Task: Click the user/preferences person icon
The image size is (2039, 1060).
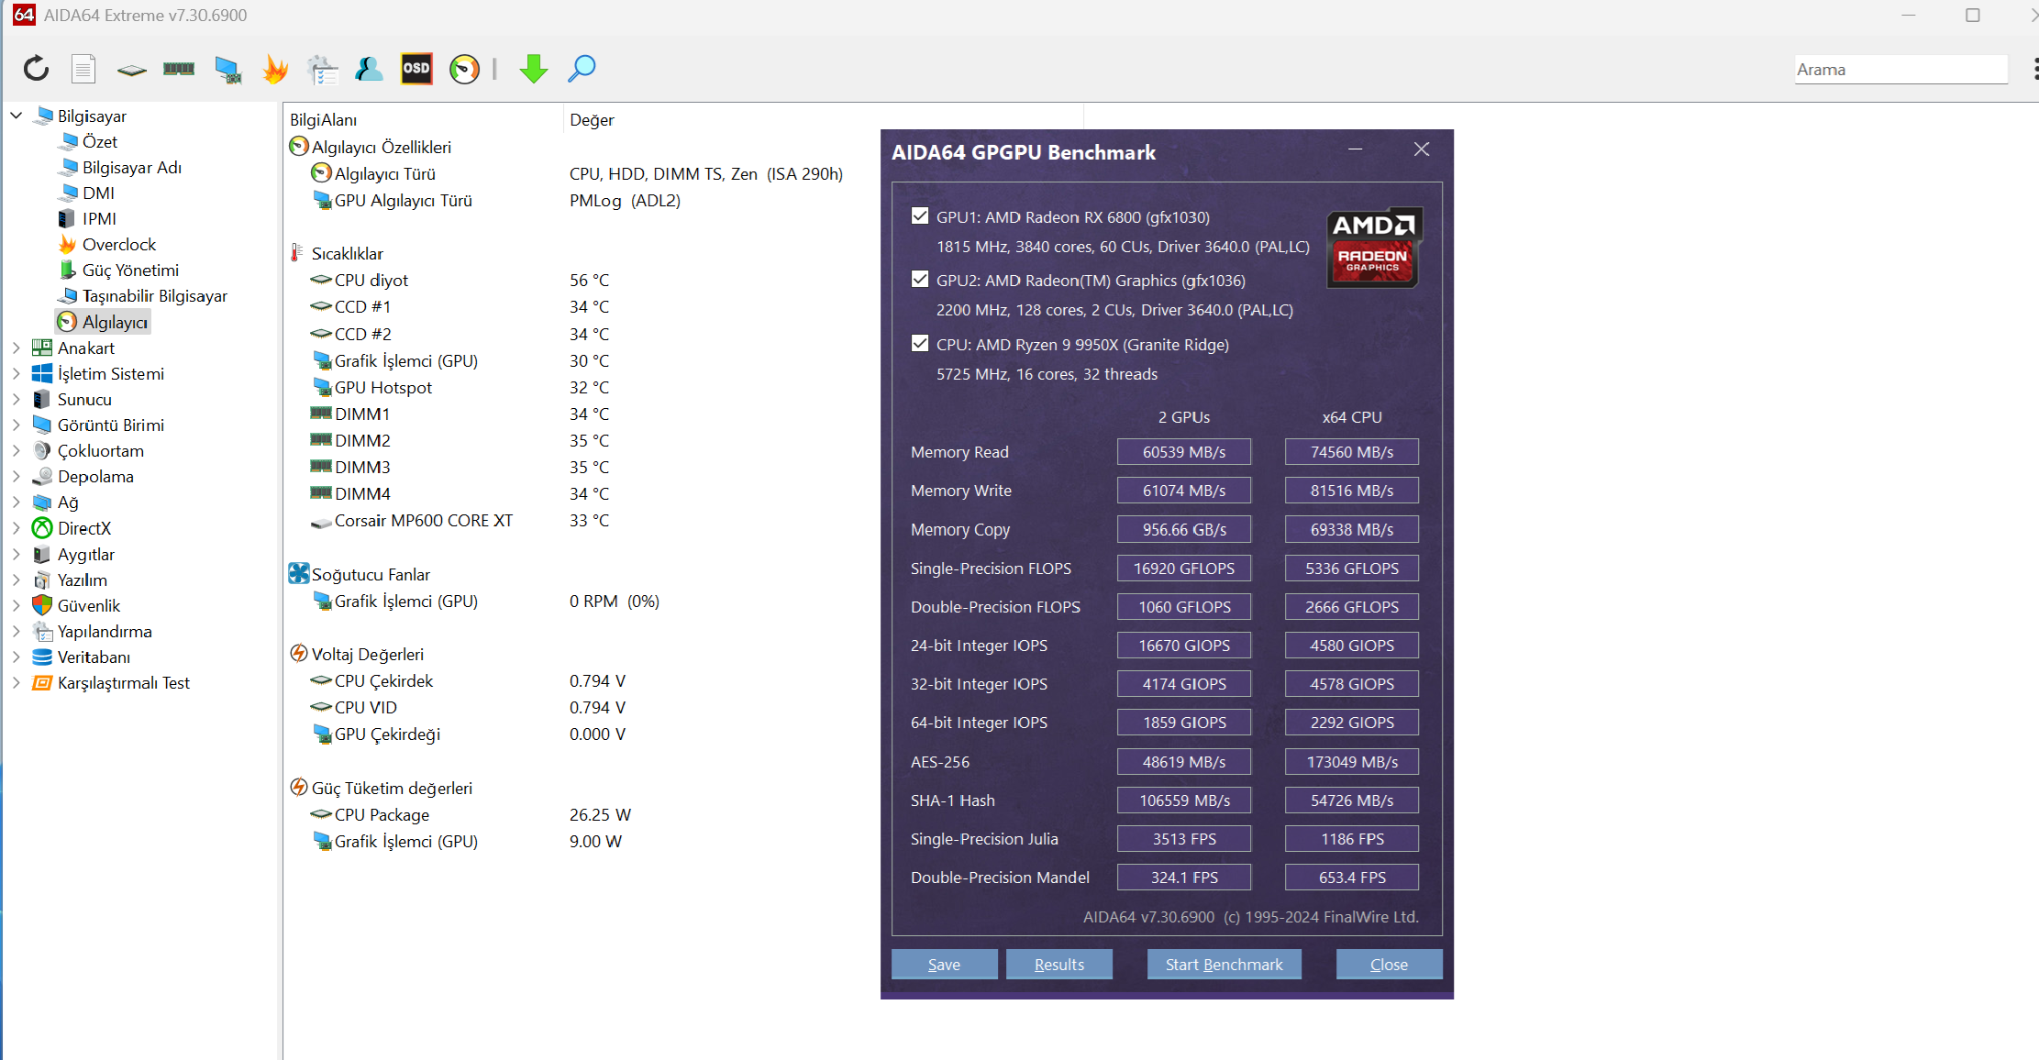Action: (370, 69)
